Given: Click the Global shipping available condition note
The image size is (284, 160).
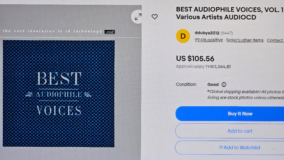Looking at the screenshot, I should (246, 94).
